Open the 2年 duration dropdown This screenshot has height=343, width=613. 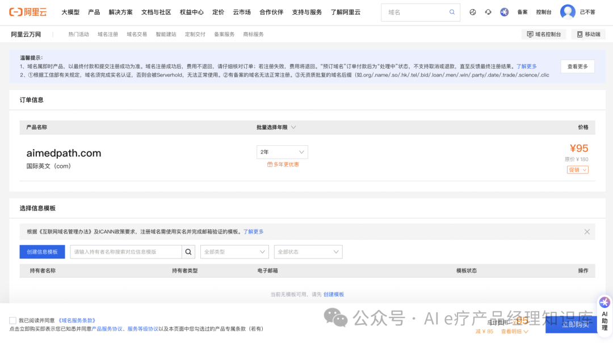point(282,152)
